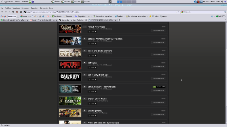Open the Visualizza menu

[x=16, y=8]
